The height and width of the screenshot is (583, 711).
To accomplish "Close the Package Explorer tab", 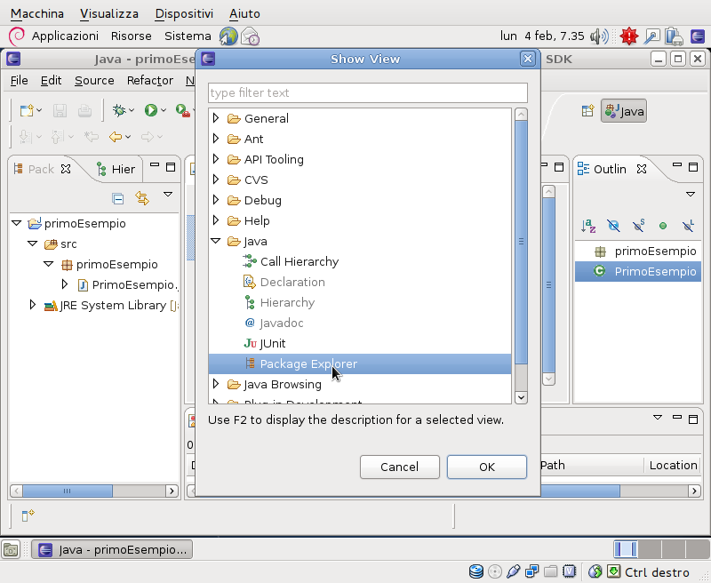I will pyautogui.click(x=66, y=169).
